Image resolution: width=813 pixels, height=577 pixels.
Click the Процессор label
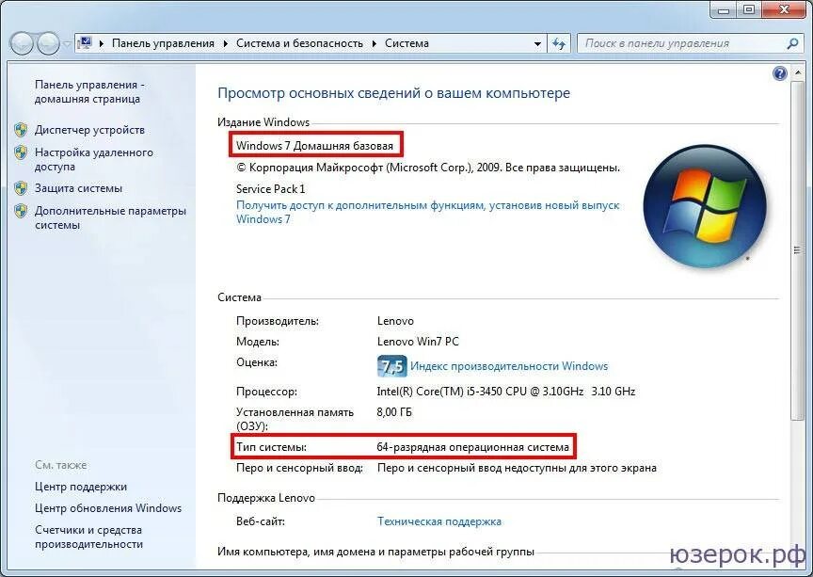(x=266, y=392)
